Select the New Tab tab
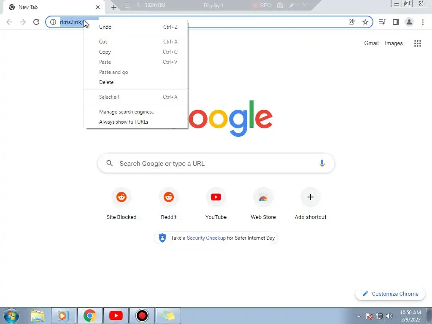 pyautogui.click(x=54, y=7)
